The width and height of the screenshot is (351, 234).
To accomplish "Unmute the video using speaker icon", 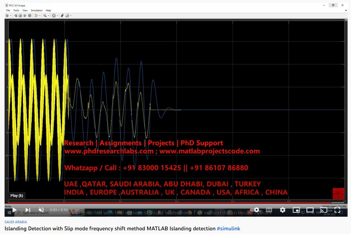I will (x=41, y=210).
